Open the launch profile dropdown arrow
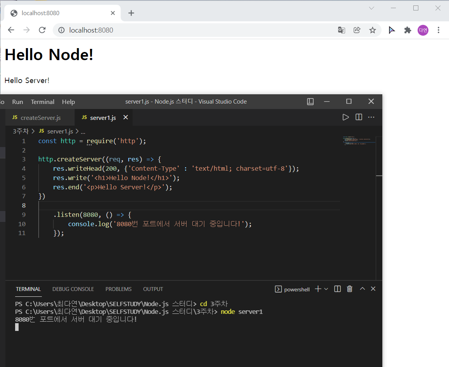 point(326,289)
